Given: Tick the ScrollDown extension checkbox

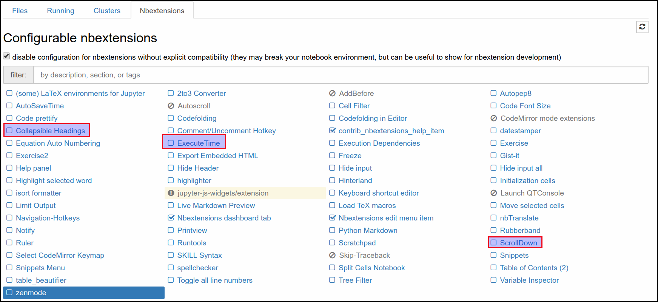Looking at the screenshot, I should pyautogui.click(x=493, y=243).
